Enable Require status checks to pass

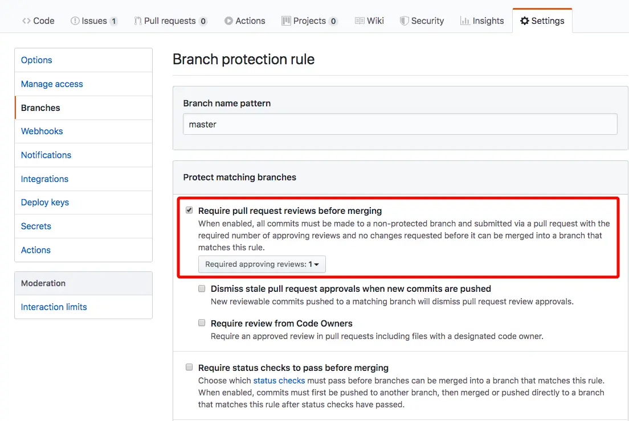[x=189, y=368]
